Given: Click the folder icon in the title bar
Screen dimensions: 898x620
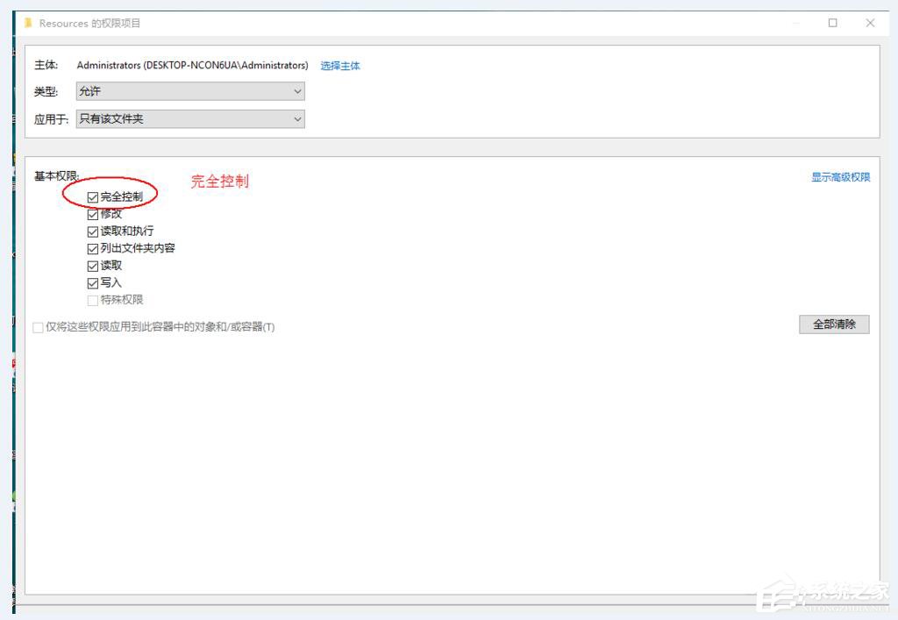Looking at the screenshot, I should (x=29, y=23).
